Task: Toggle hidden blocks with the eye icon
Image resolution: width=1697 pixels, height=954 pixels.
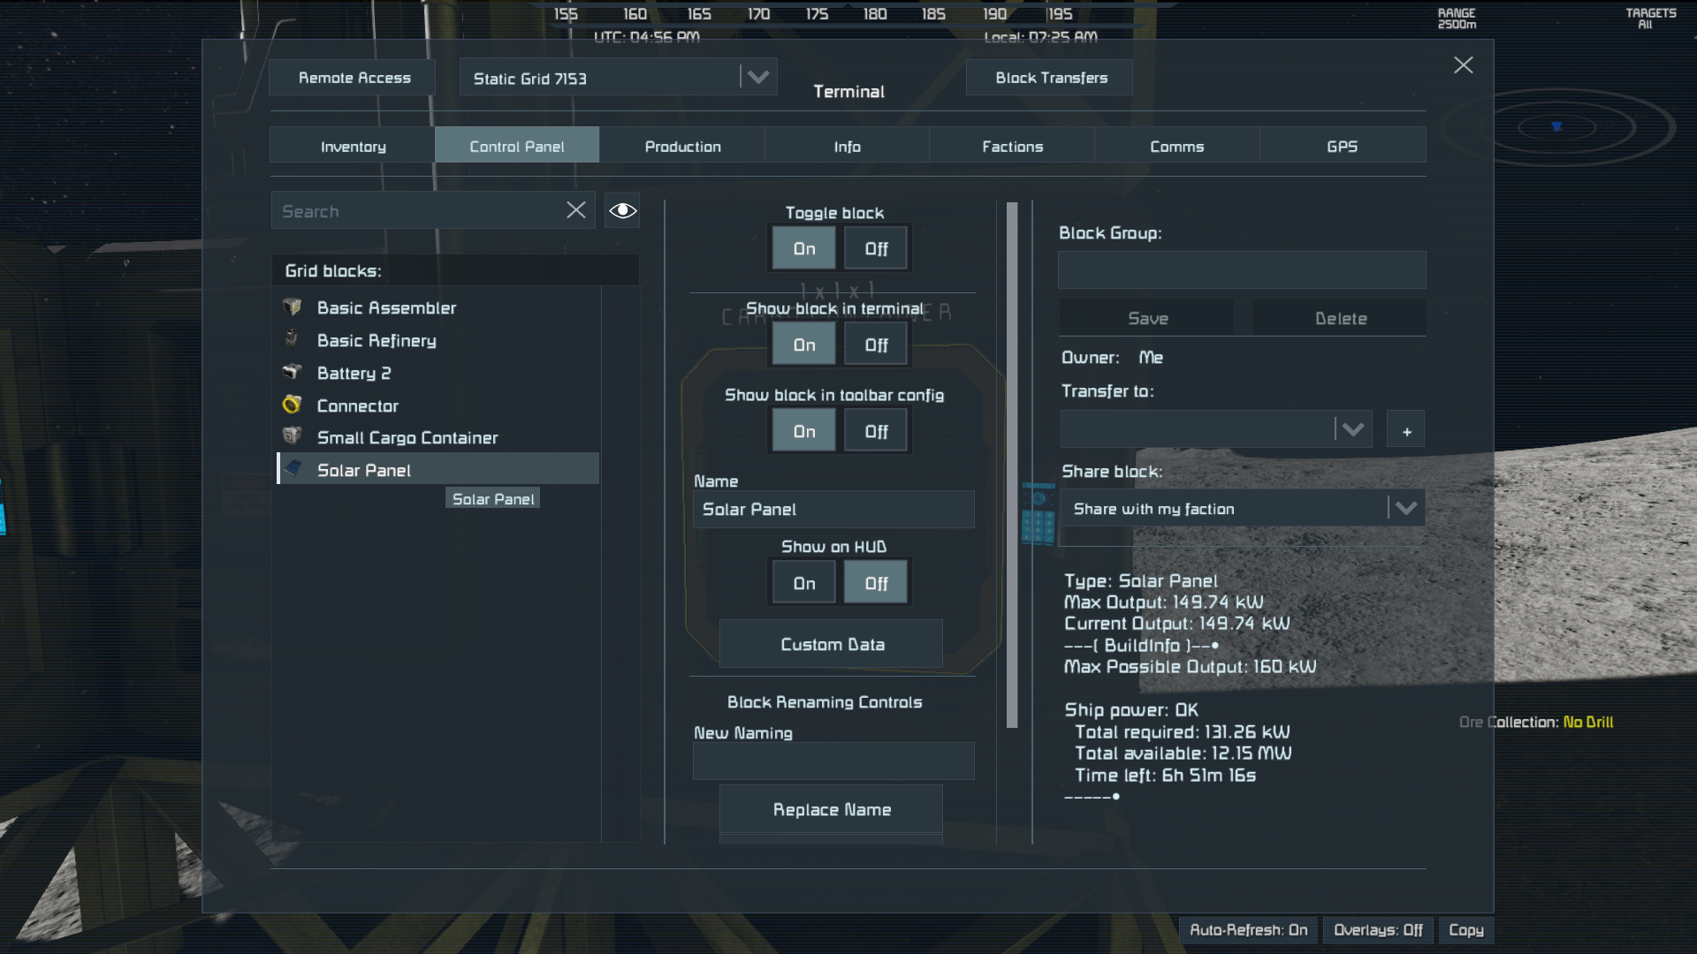Action: tap(622, 210)
